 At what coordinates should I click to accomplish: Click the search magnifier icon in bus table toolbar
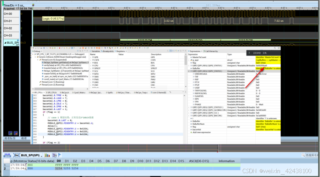303,156
